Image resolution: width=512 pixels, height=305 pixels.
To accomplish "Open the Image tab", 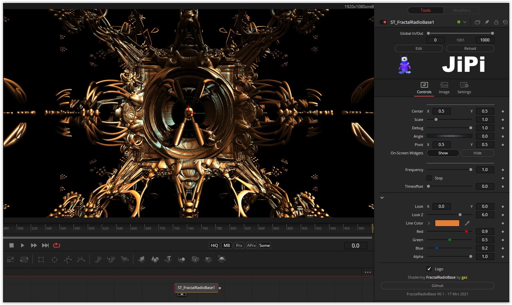I will pyautogui.click(x=444, y=88).
